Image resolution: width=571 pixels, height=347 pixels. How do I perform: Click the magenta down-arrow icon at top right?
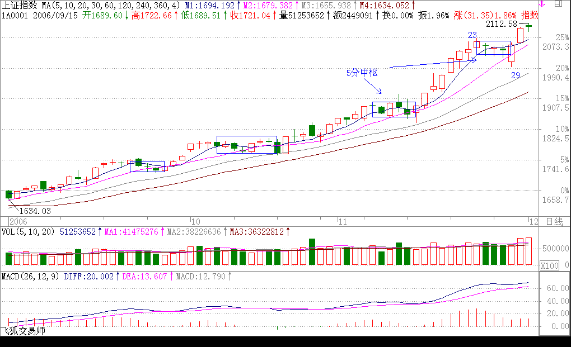pyautogui.click(x=541, y=4)
